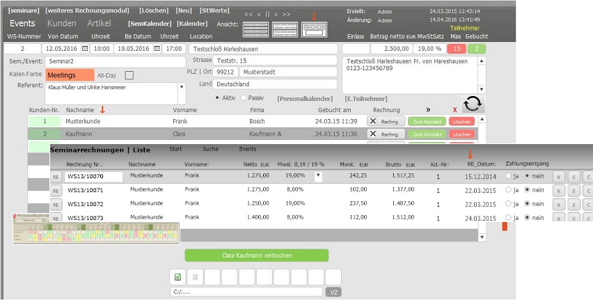Screen dimensions: 593x300
Task: Switch to the first list view layout icon
Action: point(255,29)
